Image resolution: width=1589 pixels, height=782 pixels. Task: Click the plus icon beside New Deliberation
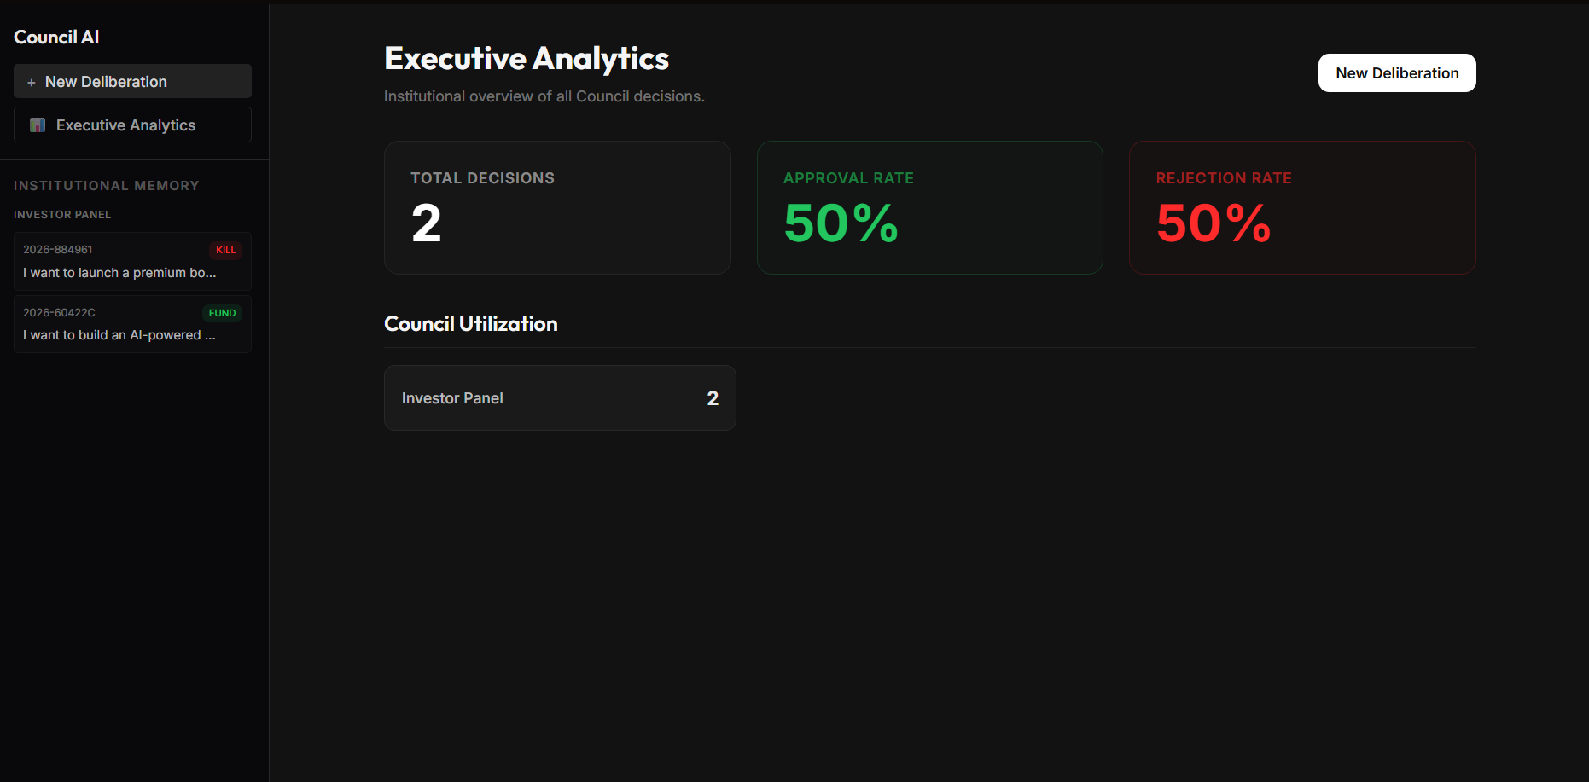(x=32, y=83)
